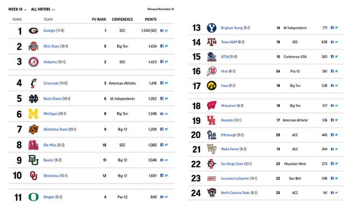The image size is (360, 202).
Task: Open the Louisiana-Lafayette team link
Action: (x=234, y=178)
